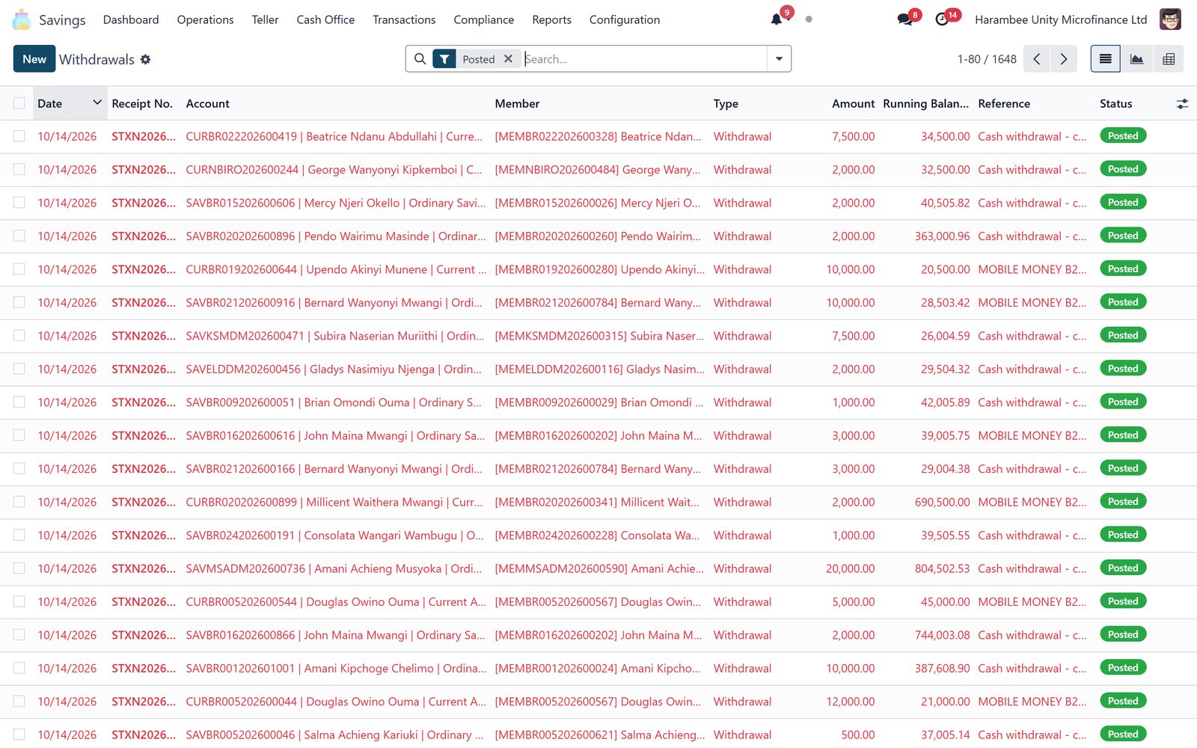Open the column options adjuster icon
This screenshot has height=748, width=1197.
pos(1182,104)
